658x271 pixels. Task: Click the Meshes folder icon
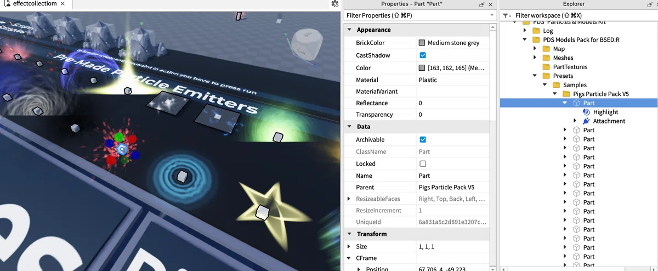546,58
